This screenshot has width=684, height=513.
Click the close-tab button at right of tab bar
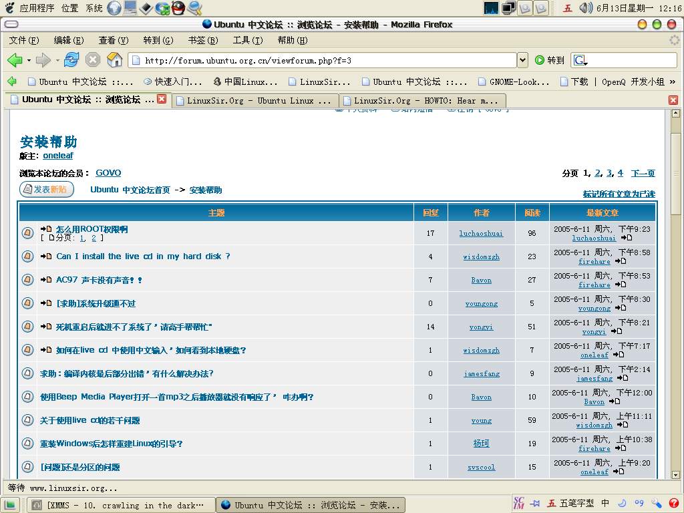pyautogui.click(x=673, y=100)
